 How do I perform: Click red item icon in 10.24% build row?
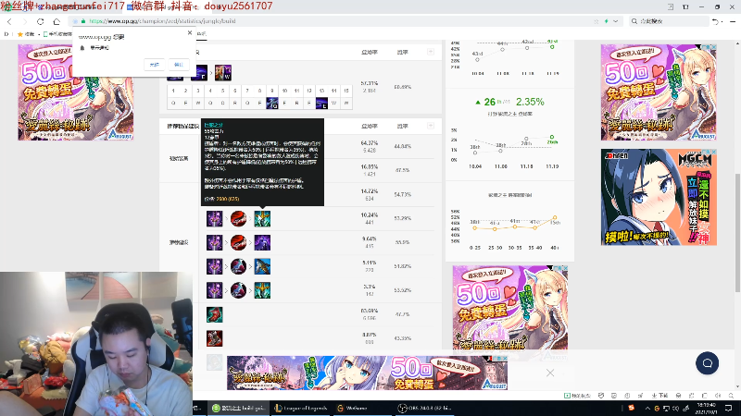(x=238, y=219)
